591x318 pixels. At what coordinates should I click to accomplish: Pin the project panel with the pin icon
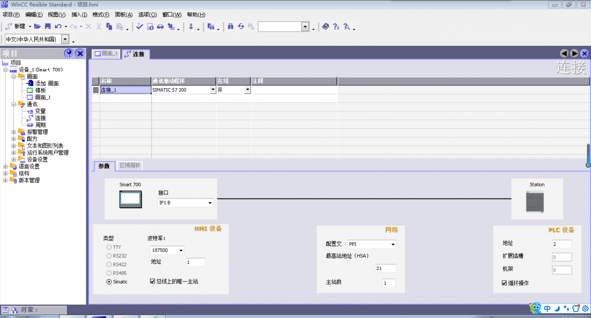(x=69, y=53)
